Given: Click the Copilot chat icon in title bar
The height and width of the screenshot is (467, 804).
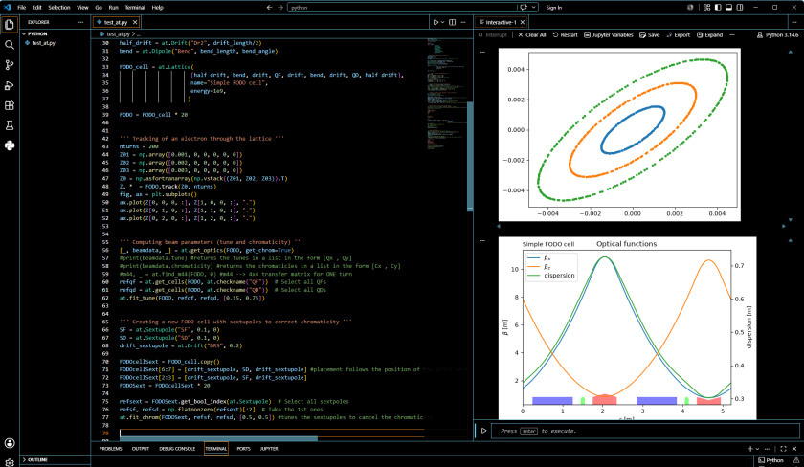Looking at the screenshot, I should (x=524, y=7).
